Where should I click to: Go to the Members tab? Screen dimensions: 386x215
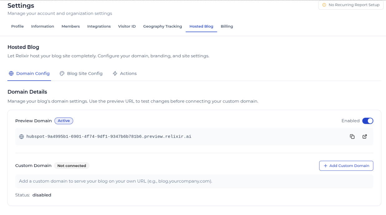pyautogui.click(x=71, y=26)
